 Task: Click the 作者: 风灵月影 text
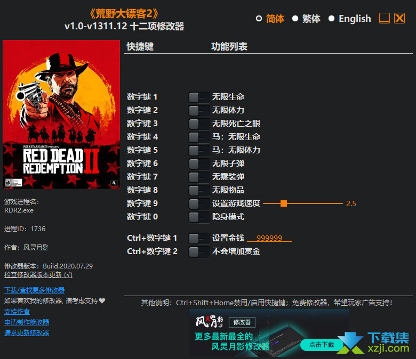click(x=26, y=248)
